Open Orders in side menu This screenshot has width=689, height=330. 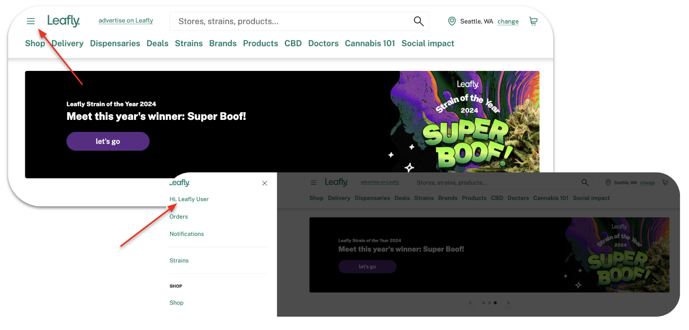tap(179, 217)
